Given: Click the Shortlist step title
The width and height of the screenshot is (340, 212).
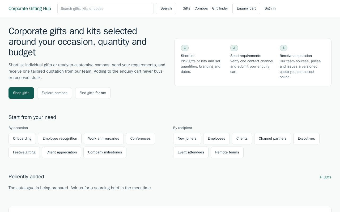Looking at the screenshot, I should coord(188,56).
